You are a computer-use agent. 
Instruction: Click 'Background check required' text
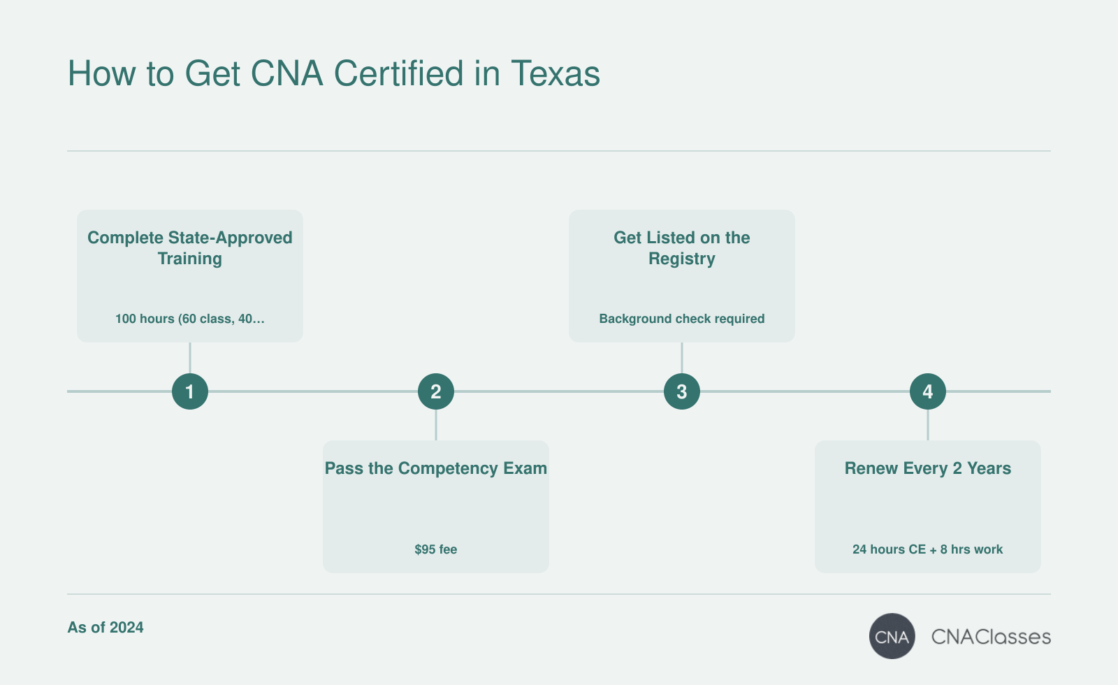click(x=682, y=319)
